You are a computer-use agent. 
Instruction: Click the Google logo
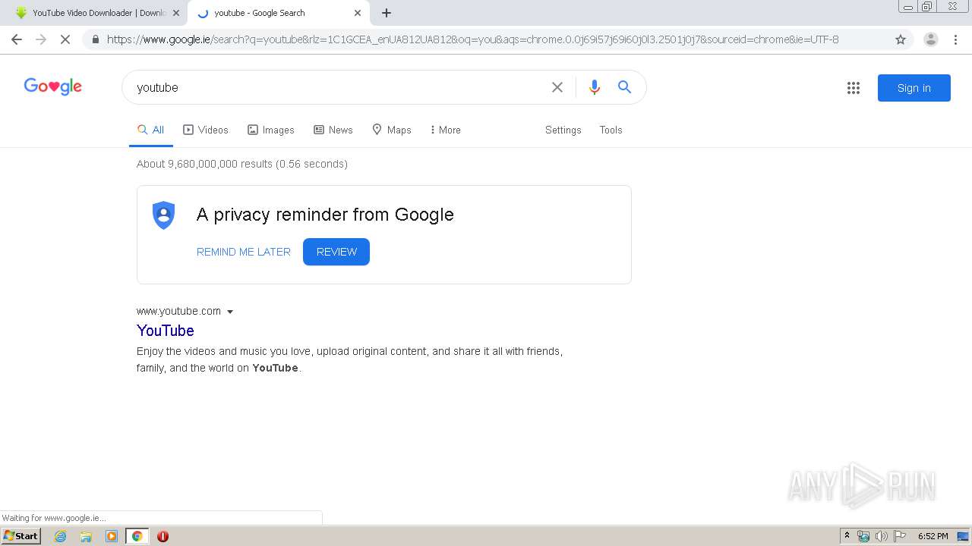pyautogui.click(x=53, y=87)
